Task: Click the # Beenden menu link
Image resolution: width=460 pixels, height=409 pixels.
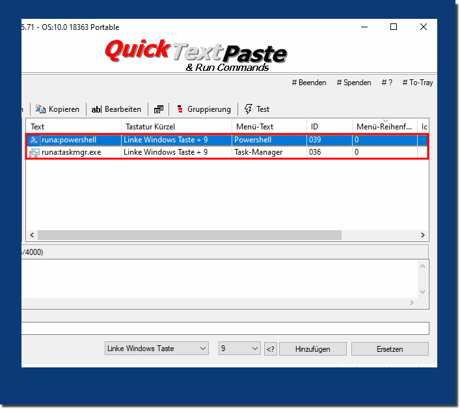Action: click(x=309, y=83)
